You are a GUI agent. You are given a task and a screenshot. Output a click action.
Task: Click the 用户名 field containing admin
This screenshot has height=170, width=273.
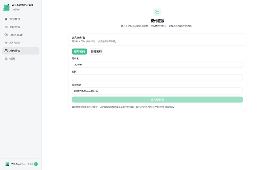pyautogui.click(x=157, y=64)
